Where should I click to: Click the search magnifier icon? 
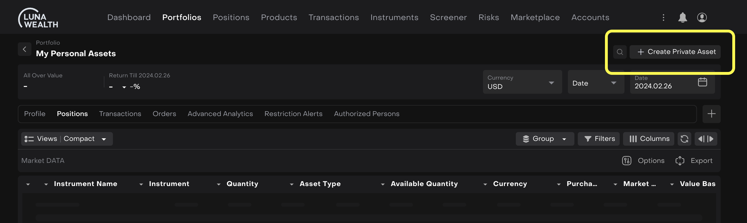pos(620,52)
